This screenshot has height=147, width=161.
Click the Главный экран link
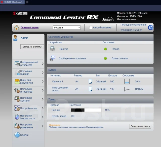30,27
